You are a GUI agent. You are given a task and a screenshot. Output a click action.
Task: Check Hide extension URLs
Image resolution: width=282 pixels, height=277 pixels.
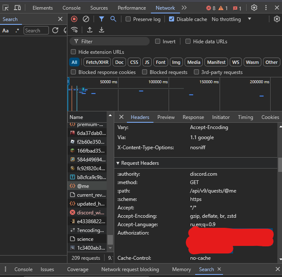(73, 52)
